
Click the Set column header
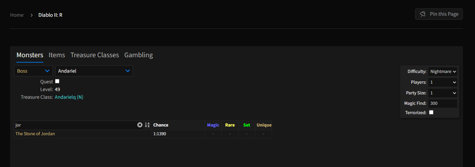247,125
